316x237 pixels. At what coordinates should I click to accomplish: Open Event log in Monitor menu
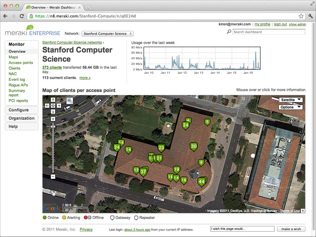coord(17,80)
